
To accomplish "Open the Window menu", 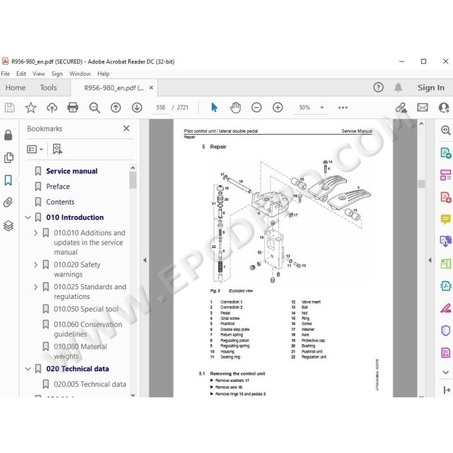I will [x=80, y=74].
